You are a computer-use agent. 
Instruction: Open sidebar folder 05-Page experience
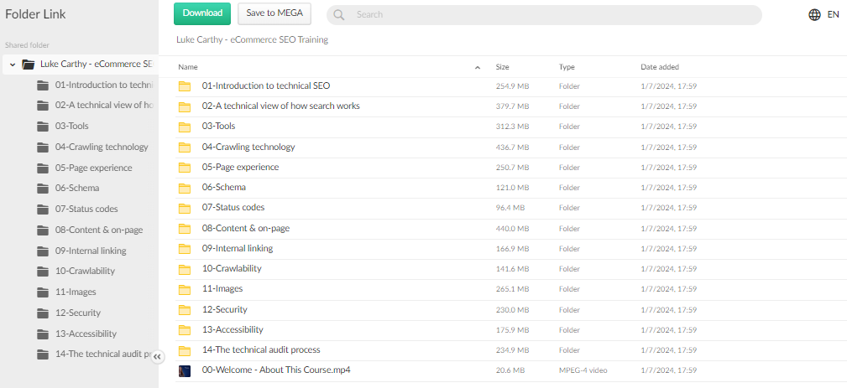click(x=93, y=168)
